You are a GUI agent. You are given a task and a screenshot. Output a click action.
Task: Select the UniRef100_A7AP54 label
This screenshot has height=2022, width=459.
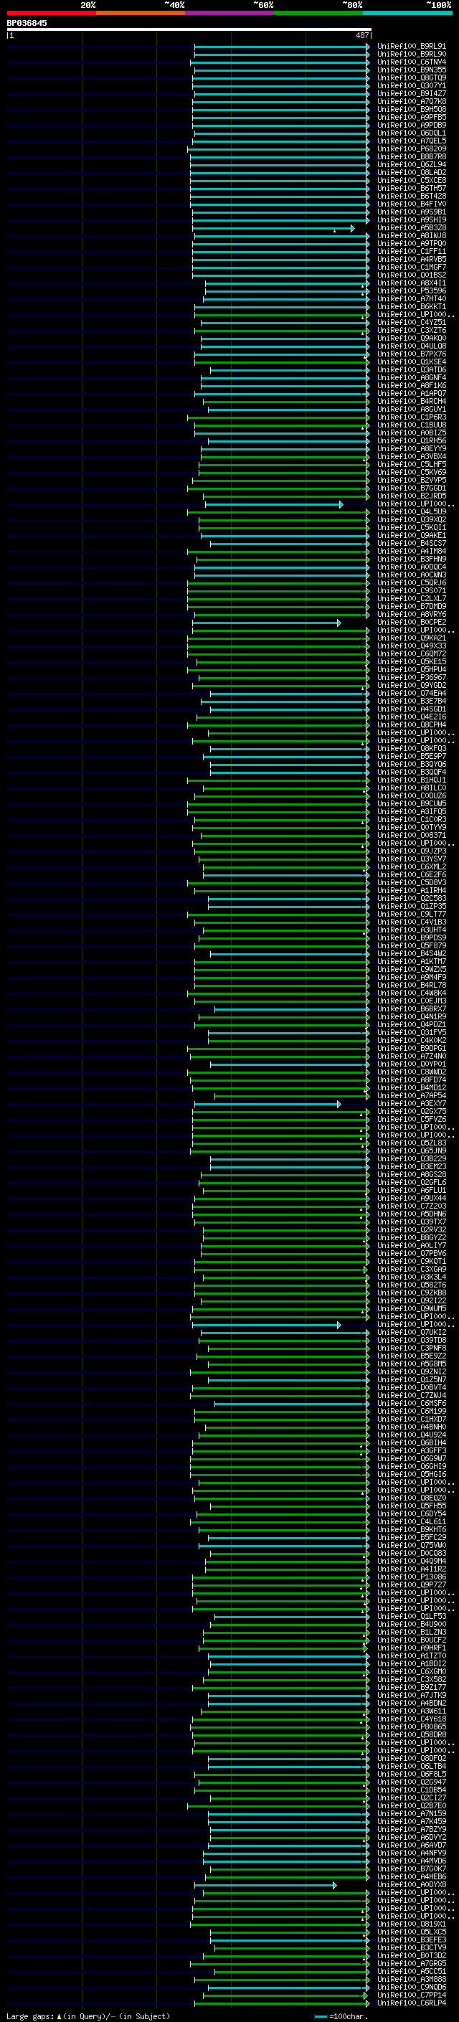point(411,1096)
